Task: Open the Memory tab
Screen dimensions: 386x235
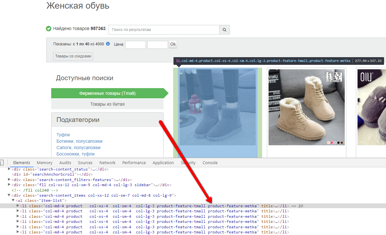Action: pyautogui.click(x=44, y=163)
